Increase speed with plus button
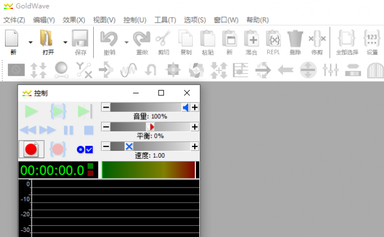 pos(195,146)
